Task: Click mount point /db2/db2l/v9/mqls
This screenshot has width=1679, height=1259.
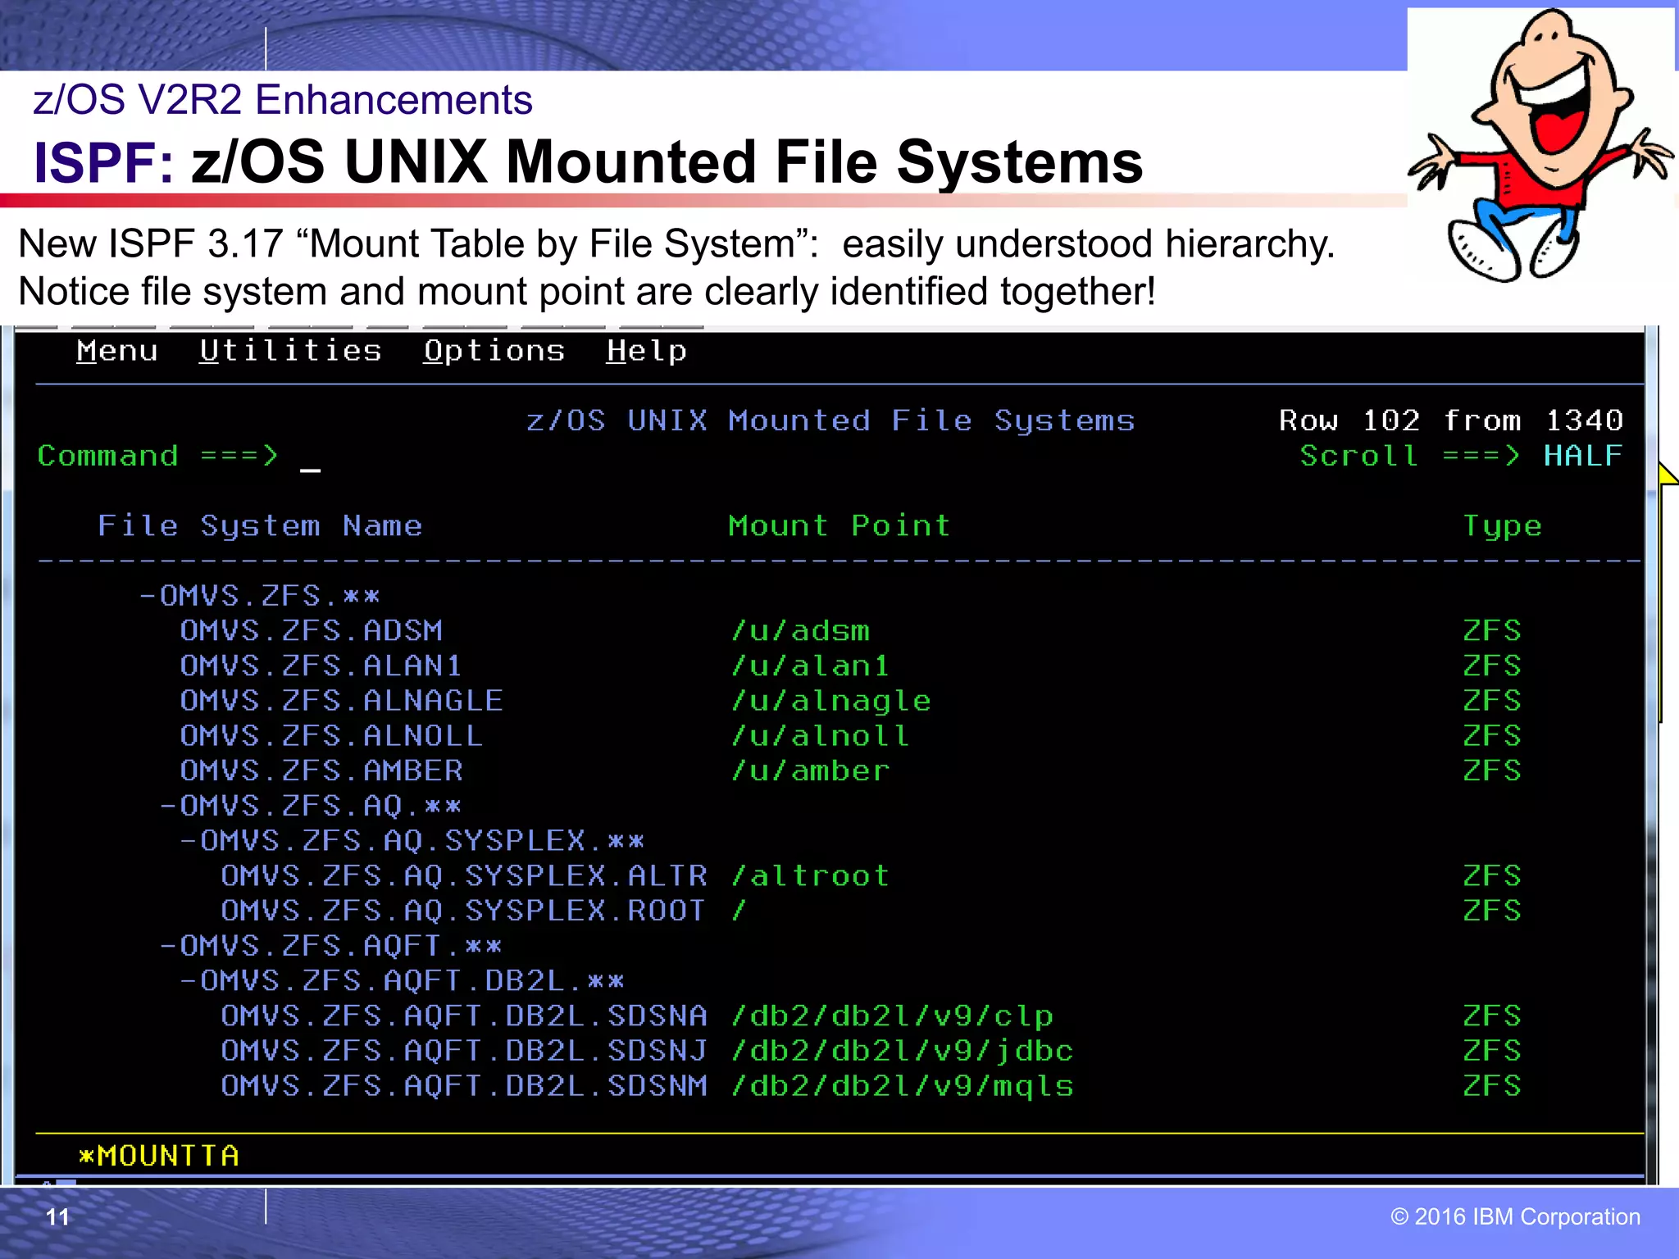Action: 902,1087
